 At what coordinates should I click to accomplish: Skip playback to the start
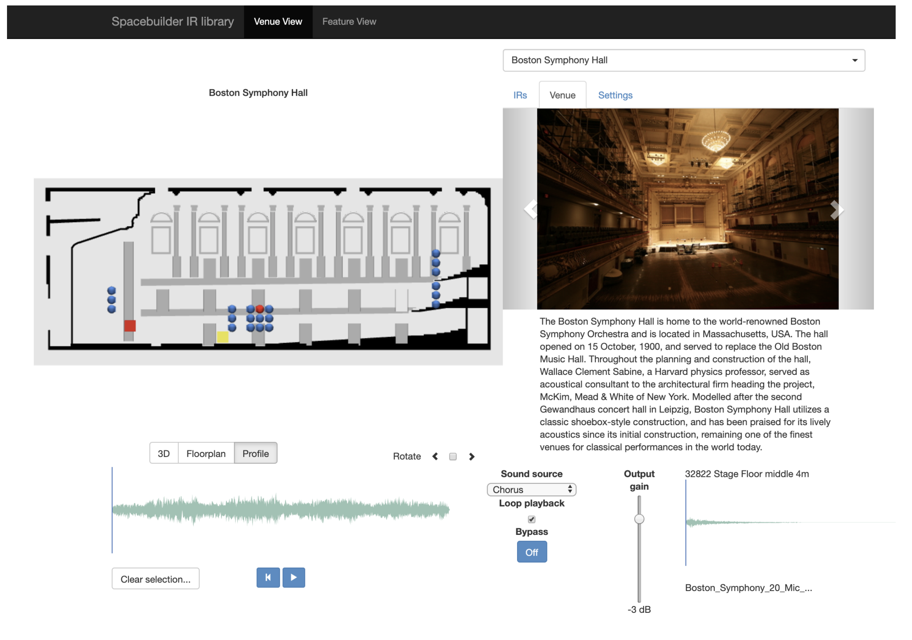[268, 578]
